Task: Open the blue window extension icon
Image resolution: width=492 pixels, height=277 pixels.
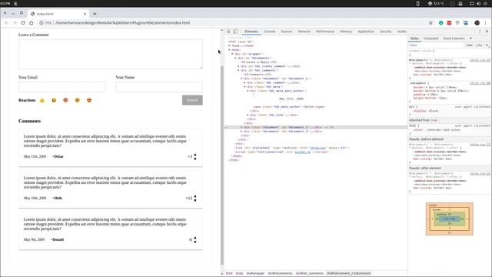Action: 466,23
